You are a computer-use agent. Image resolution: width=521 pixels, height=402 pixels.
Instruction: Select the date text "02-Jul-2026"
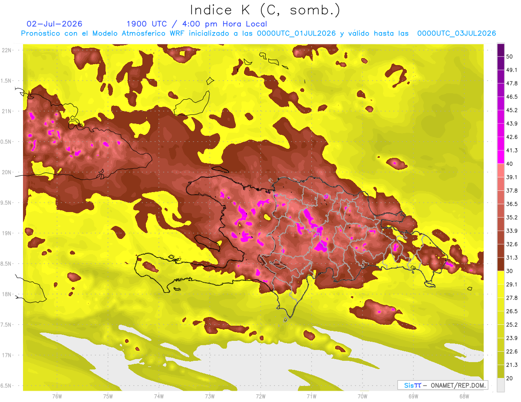coord(55,24)
